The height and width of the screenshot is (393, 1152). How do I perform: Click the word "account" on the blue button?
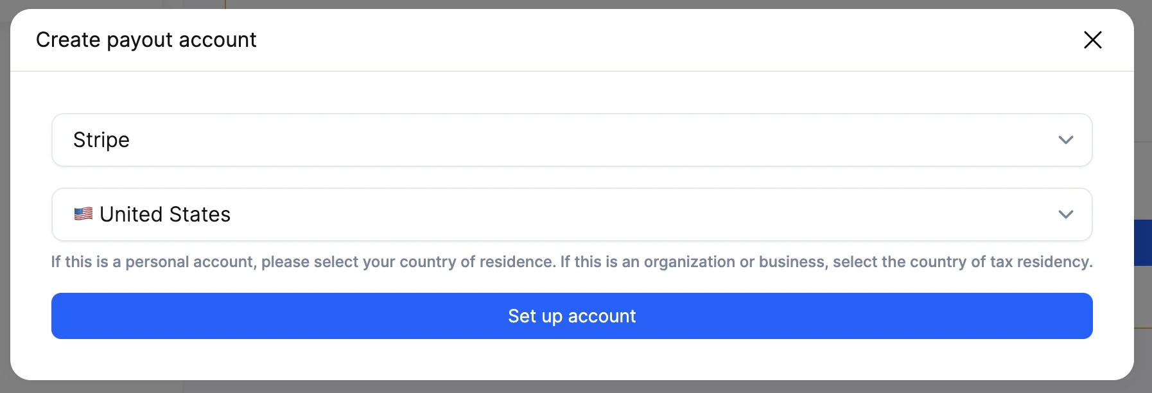pos(602,316)
